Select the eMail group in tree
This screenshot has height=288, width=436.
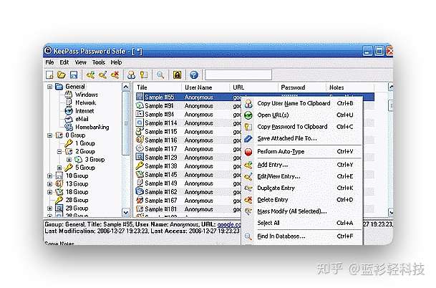[82, 119]
